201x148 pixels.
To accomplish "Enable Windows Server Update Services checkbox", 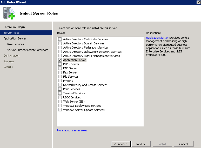I will click(60, 110).
